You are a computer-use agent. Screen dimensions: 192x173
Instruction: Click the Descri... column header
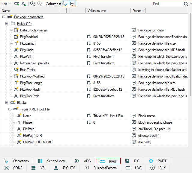point(138,11)
